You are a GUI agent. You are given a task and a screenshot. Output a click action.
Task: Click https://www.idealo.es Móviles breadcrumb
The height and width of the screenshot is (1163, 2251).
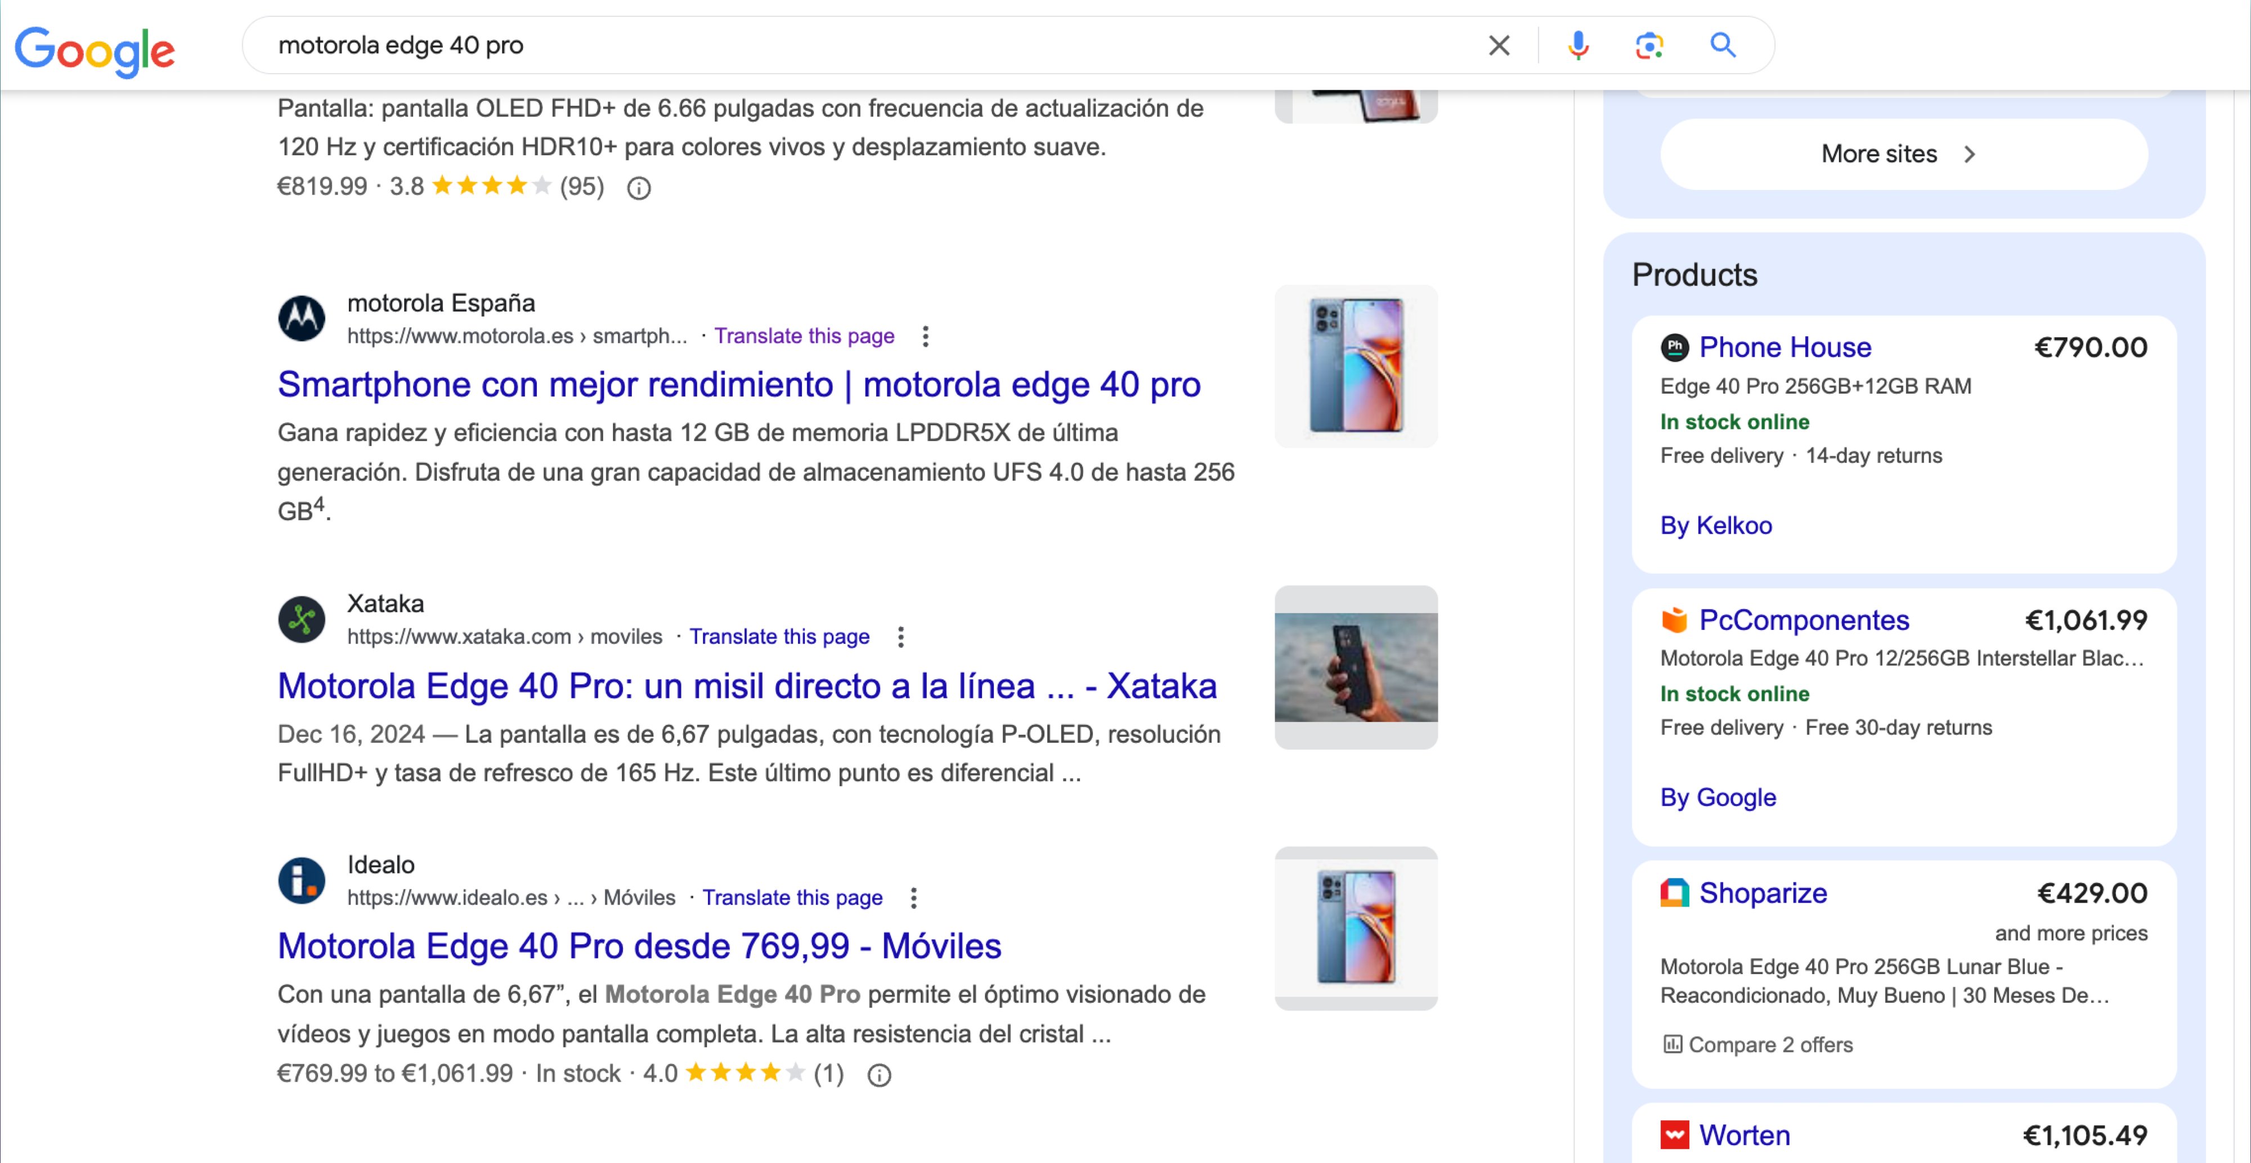tap(511, 898)
